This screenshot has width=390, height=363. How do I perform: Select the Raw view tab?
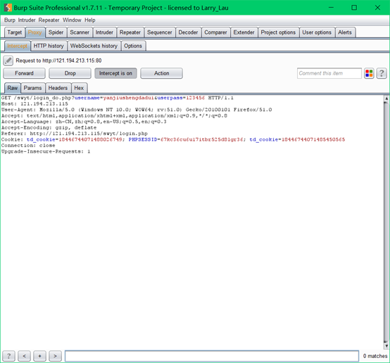click(x=13, y=88)
